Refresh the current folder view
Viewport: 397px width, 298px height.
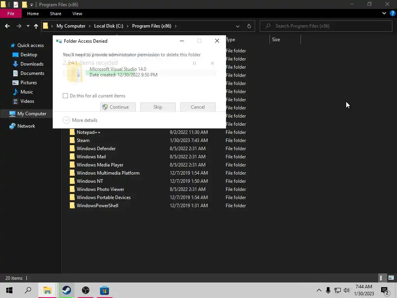[x=249, y=26]
